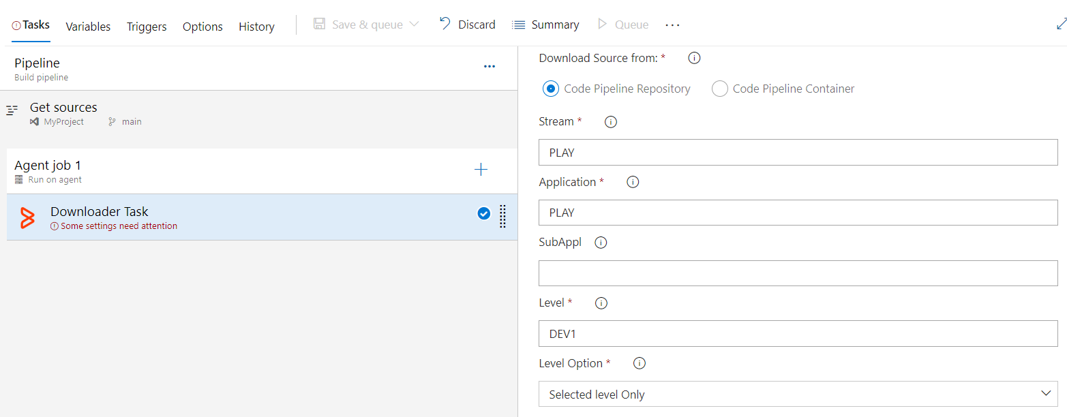Viewport: 1067px width, 417px height.
Task: Click the info icon next to SubAppl
Action: click(x=601, y=243)
